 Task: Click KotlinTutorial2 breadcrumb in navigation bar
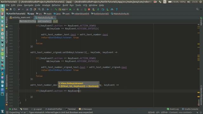[16, 14]
